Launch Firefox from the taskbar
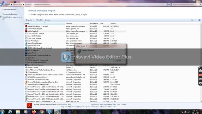The height and width of the screenshot is (114, 202). pos(34,112)
